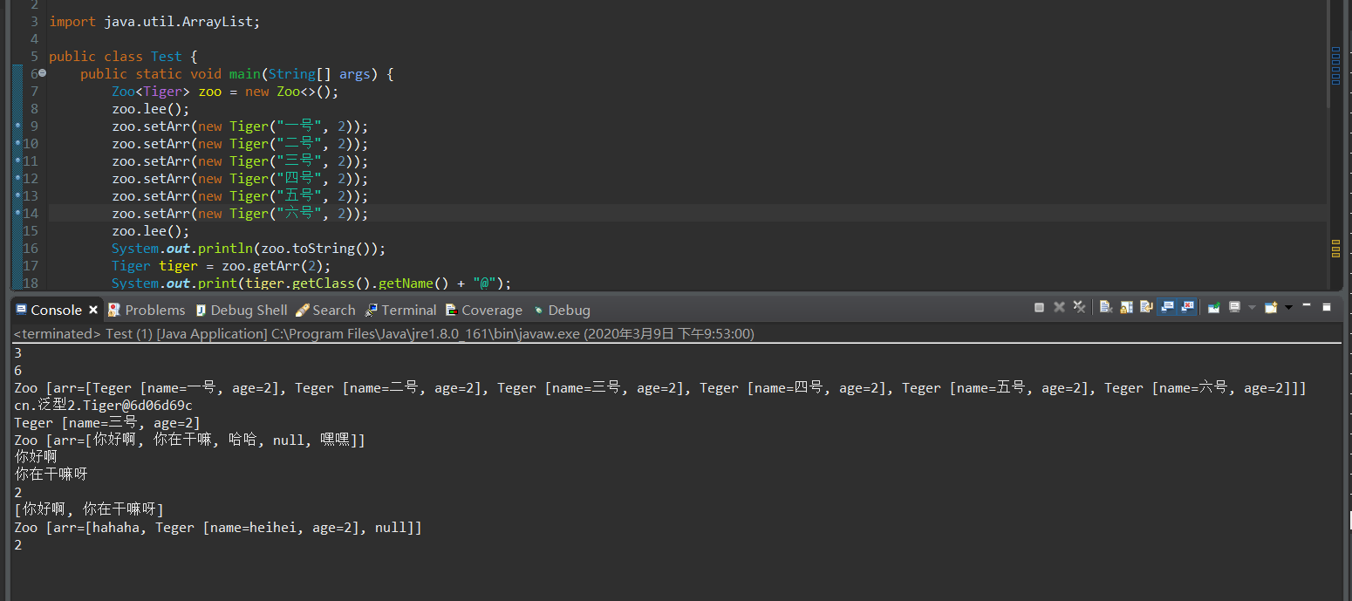Viewport: 1352px width, 601px height.
Task: Click console line starting 'Zoo [arr=[你好啊'
Action: pyautogui.click(x=189, y=441)
